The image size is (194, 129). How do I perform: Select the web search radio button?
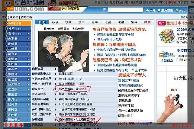click(177, 10)
